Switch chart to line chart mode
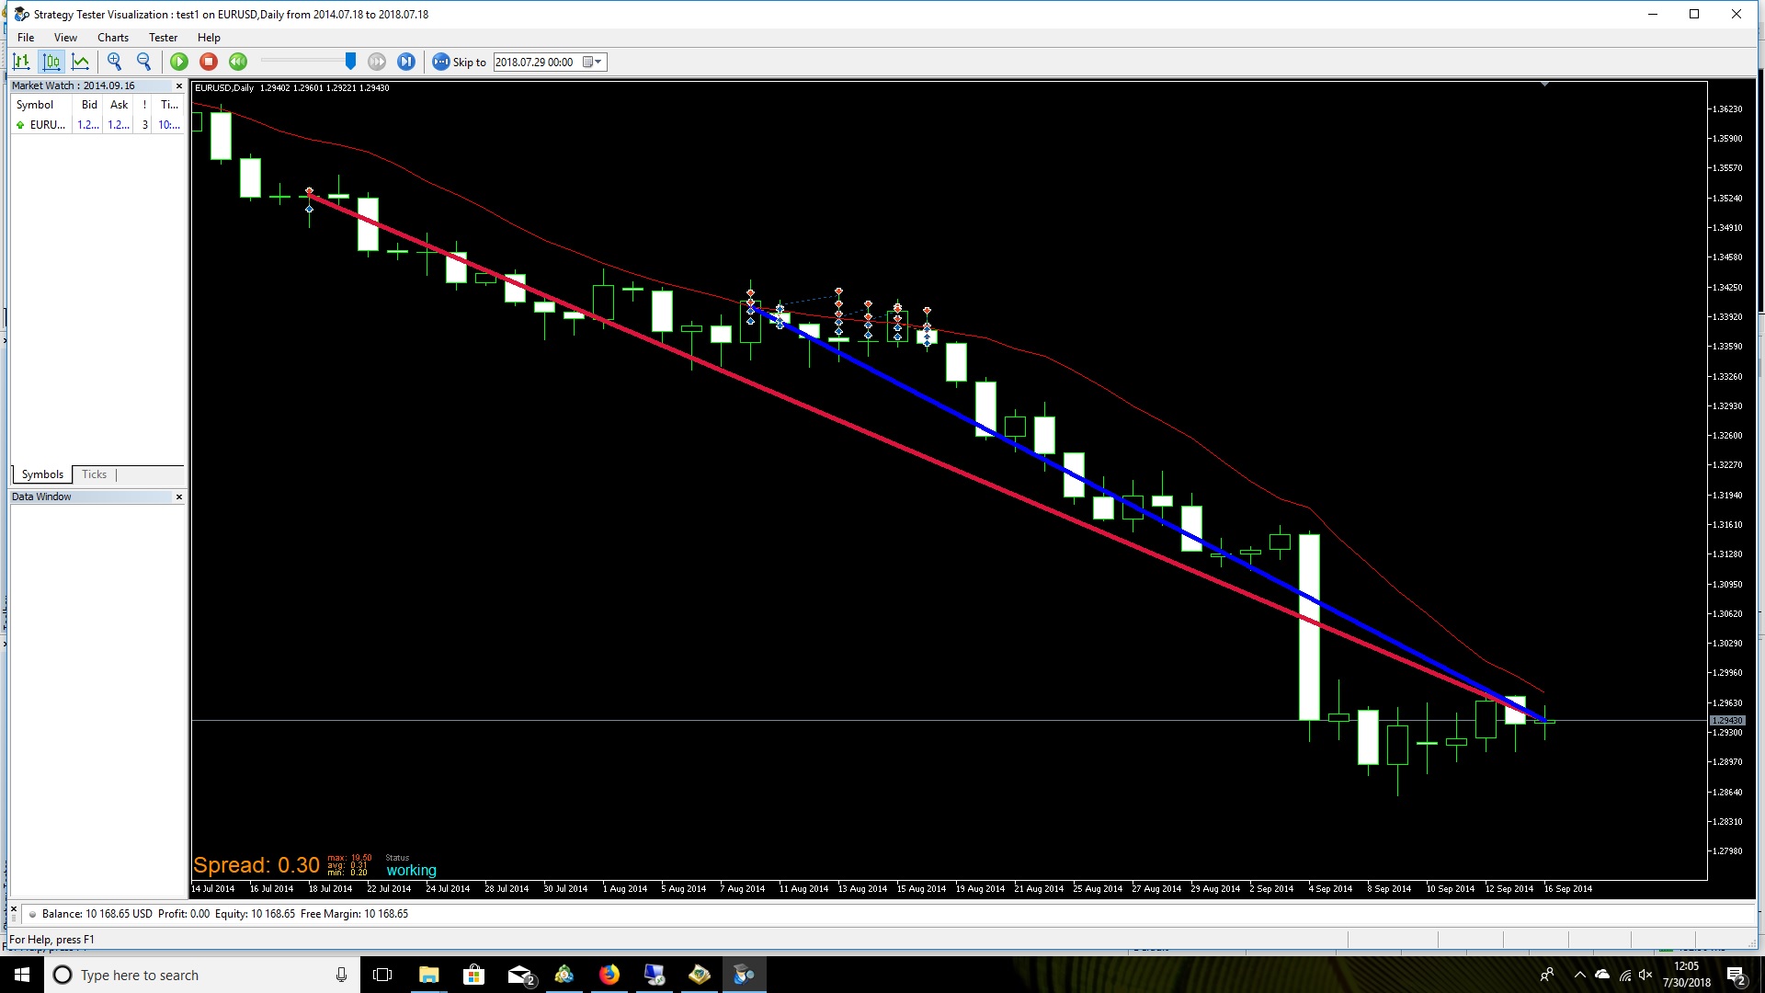The image size is (1765, 993). tap(81, 62)
